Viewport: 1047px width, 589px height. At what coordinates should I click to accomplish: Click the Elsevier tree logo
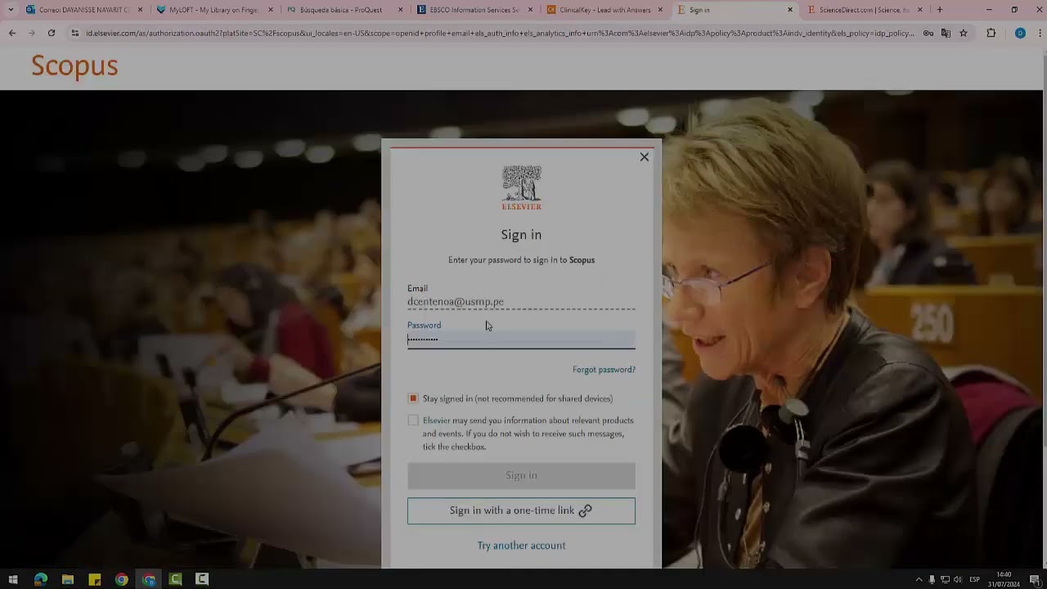pos(521,187)
